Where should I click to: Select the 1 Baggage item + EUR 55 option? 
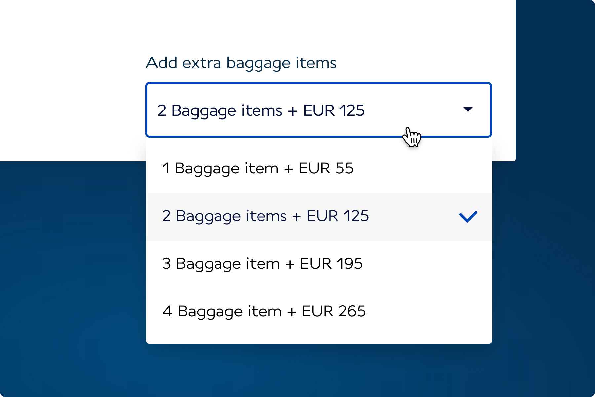coord(258,168)
